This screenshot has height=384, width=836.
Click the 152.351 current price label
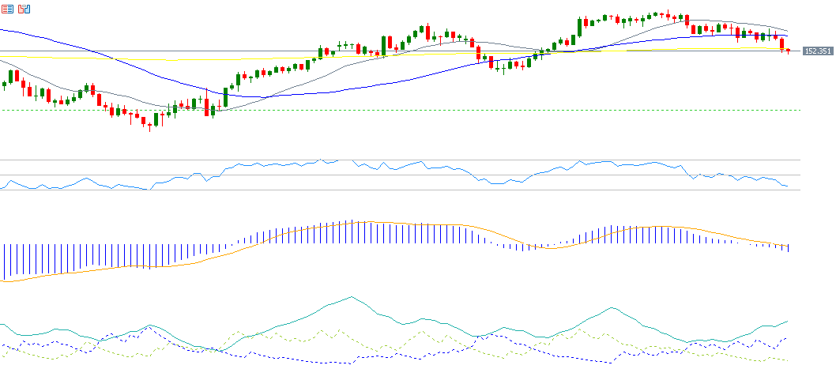[x=817, y=51]
